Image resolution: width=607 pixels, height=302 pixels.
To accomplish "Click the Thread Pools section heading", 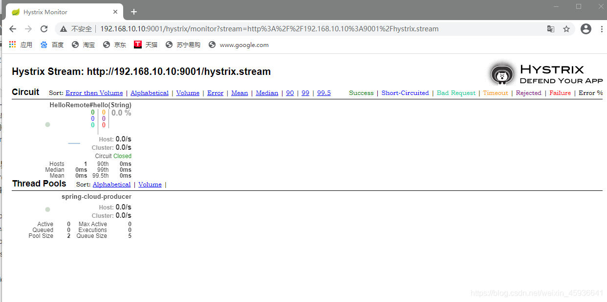I will 39,184.
